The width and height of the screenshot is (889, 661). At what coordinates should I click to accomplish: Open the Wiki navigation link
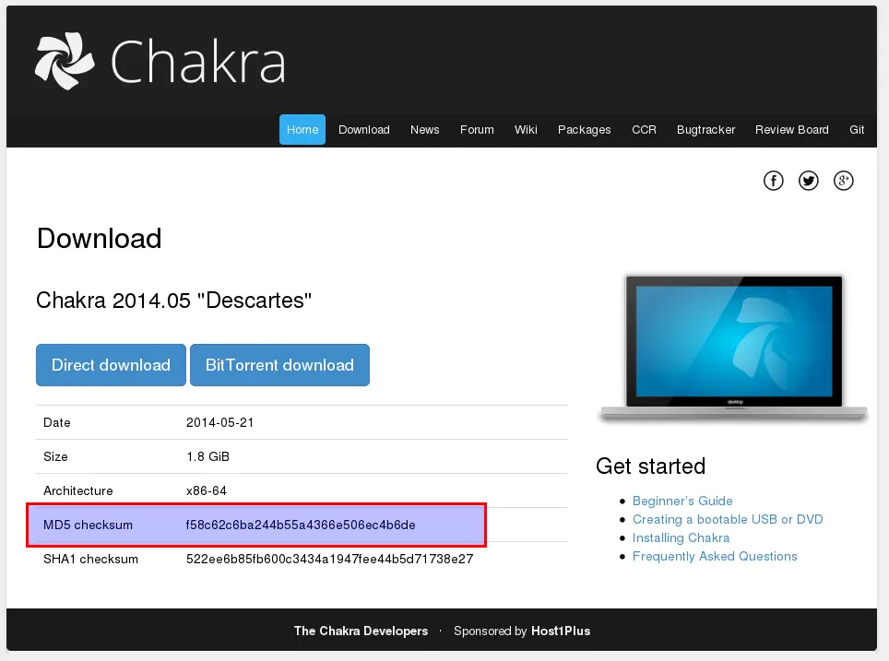pos(526,130)
